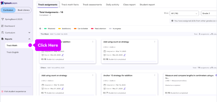Viewport: 217px width, 102px height.
Task: Click pencil icon beside Due on May 20 in This Week's Add using count on card
Action: pos(124,55)
